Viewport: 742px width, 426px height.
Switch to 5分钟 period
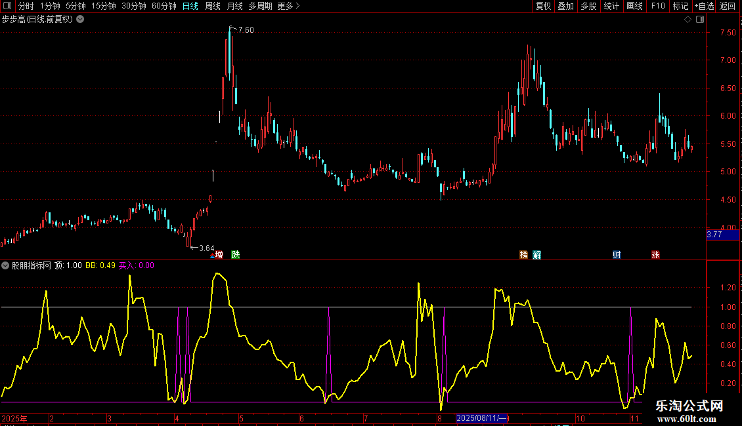tap(76, 6)
